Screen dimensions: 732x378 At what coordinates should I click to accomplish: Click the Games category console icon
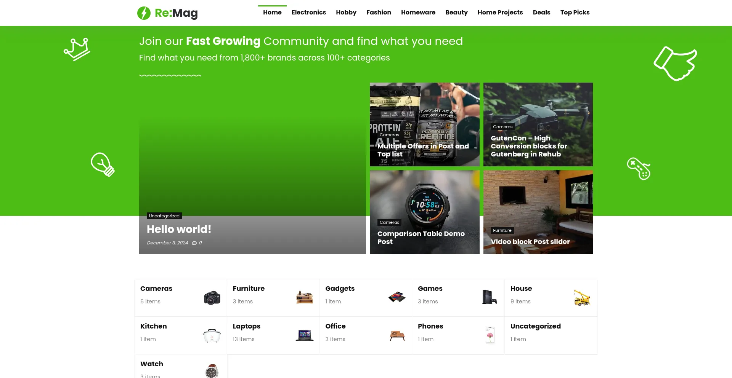(490, 297)
